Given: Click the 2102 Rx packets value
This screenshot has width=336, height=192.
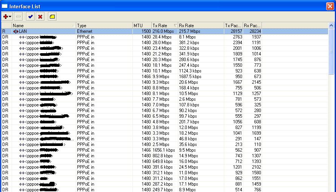Looking at the screenshot, I should tap(256, 167).
